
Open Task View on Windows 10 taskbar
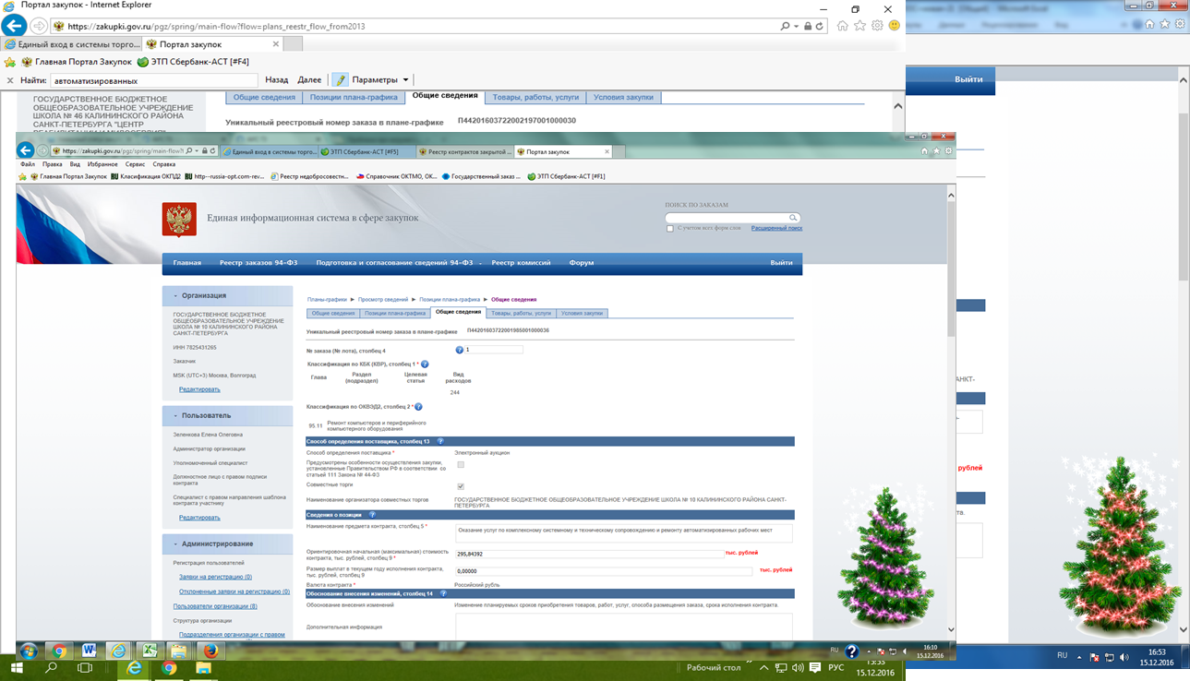(85, 668)
